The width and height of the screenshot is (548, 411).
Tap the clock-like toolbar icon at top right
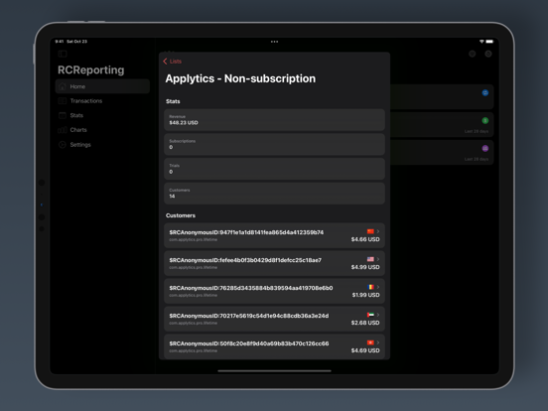[488, 54]
